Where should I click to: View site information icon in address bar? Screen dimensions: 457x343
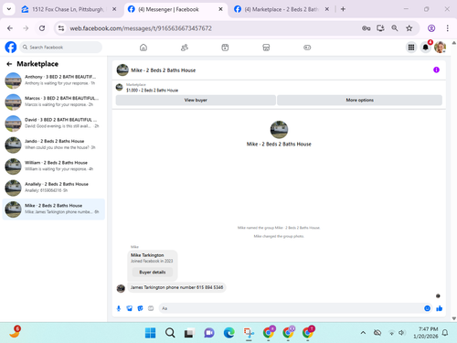click(x=61, y=28)
